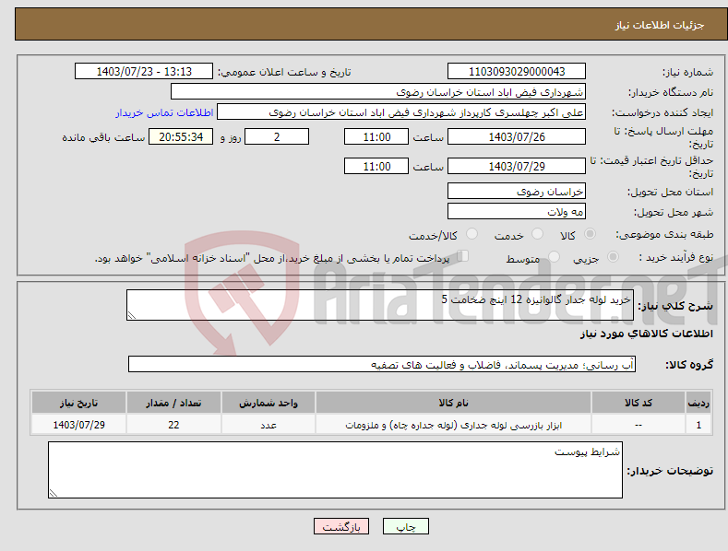Select the کالا/خدمت radio button
Image resolution: width=728 pixels, height=551 pixels.
(471, 234)
